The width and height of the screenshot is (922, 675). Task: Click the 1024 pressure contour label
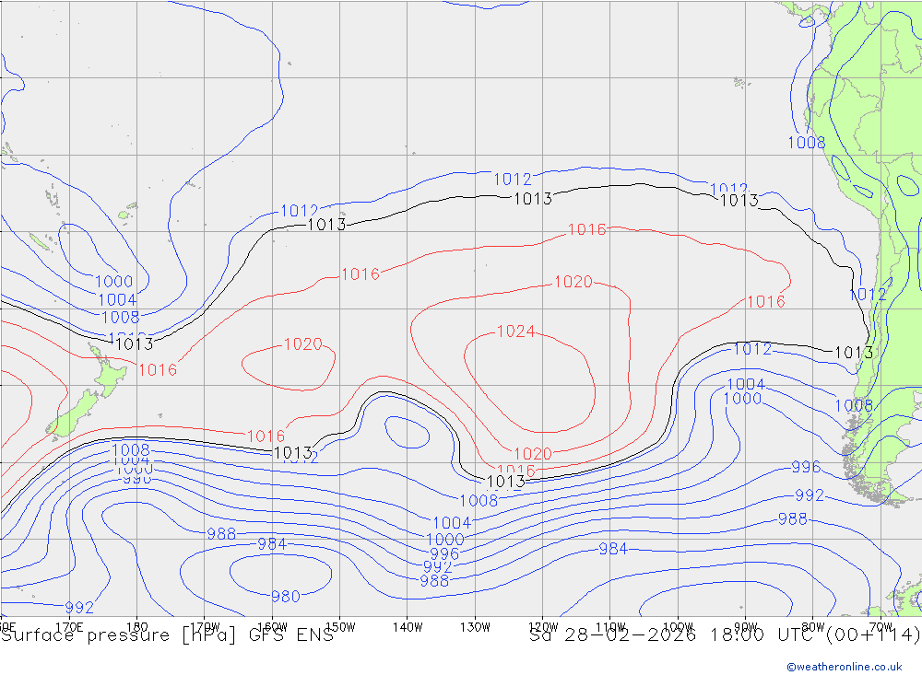pos(515,332)
